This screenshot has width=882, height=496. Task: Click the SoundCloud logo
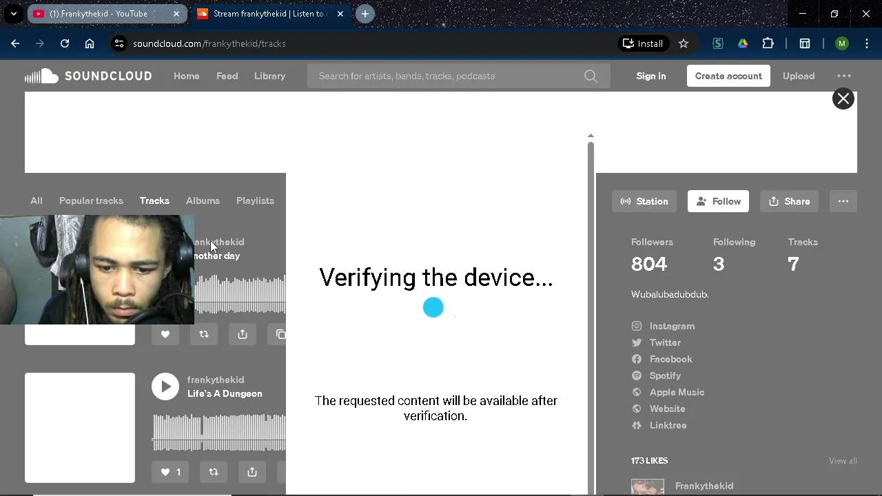click(x=88, y=76)
